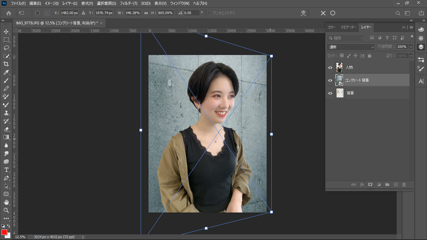Expand the status bar info arrow

(x=83, y=237)
